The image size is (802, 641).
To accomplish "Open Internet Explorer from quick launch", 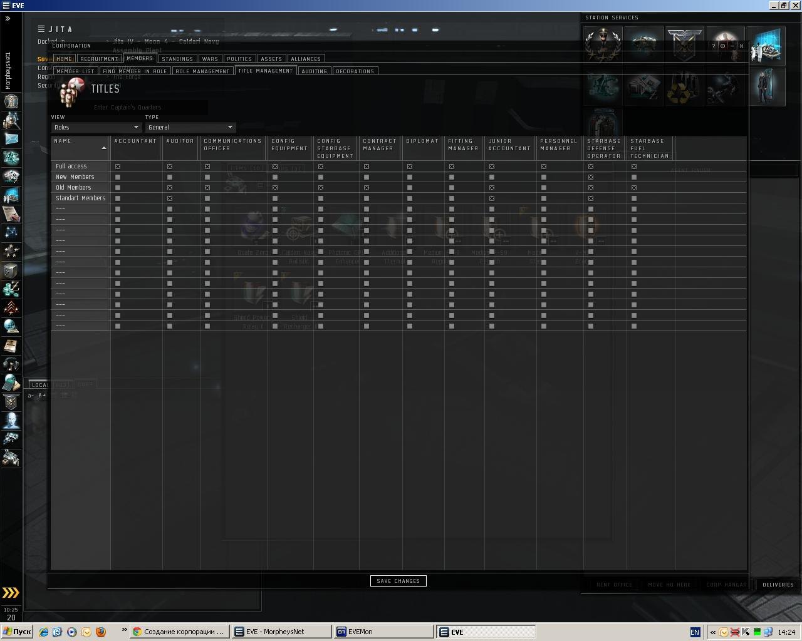I will coord(43,632).
